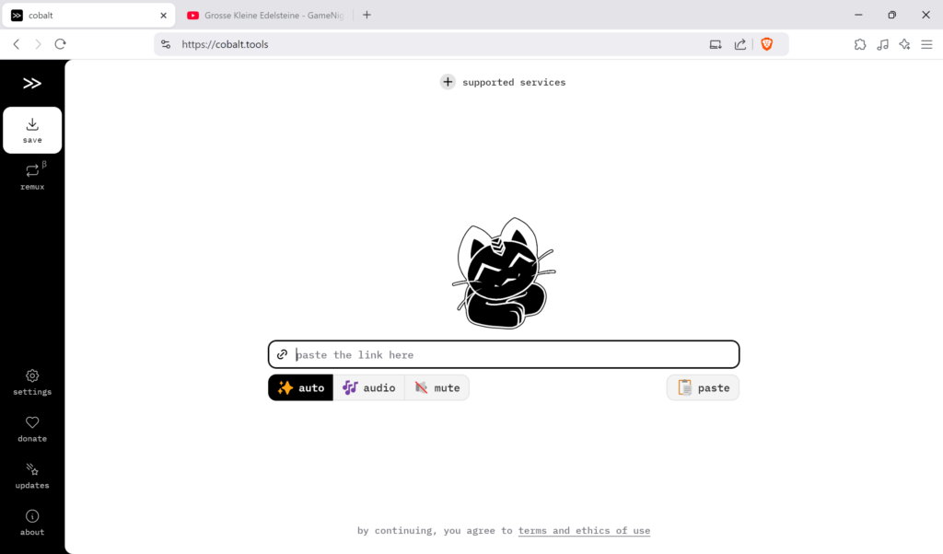
Task: Enable mute download mode
Action: click(437, 387)
